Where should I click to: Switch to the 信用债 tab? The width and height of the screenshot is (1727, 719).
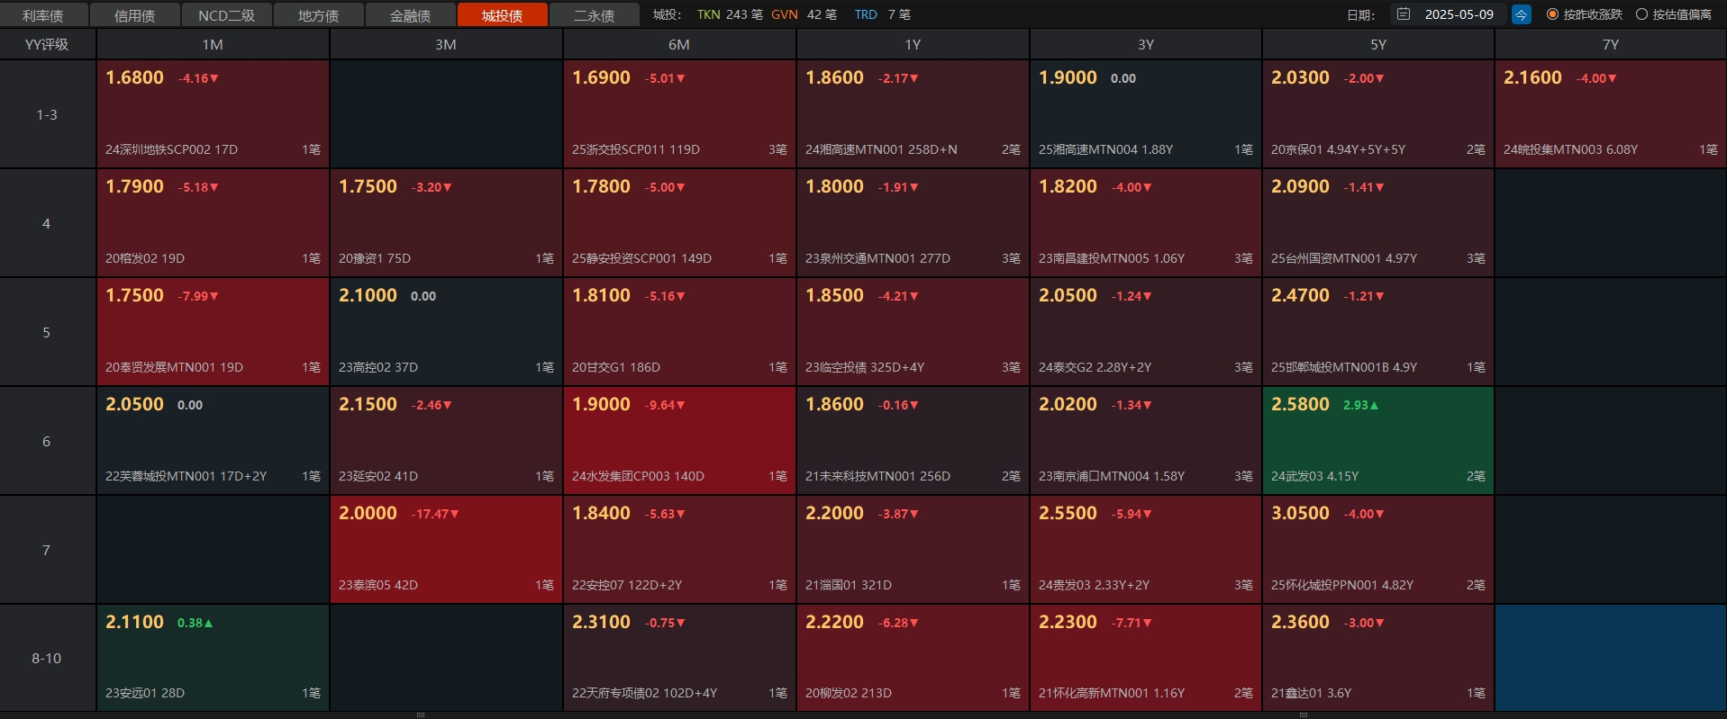[135, 15]
